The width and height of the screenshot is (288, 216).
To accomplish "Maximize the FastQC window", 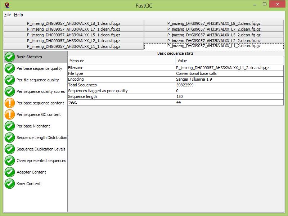I will point(265,4).
